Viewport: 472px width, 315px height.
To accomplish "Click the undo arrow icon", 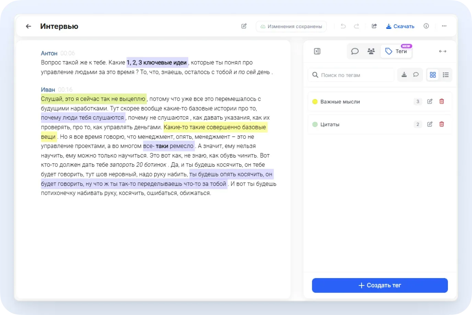I will (x=343, y=26).
